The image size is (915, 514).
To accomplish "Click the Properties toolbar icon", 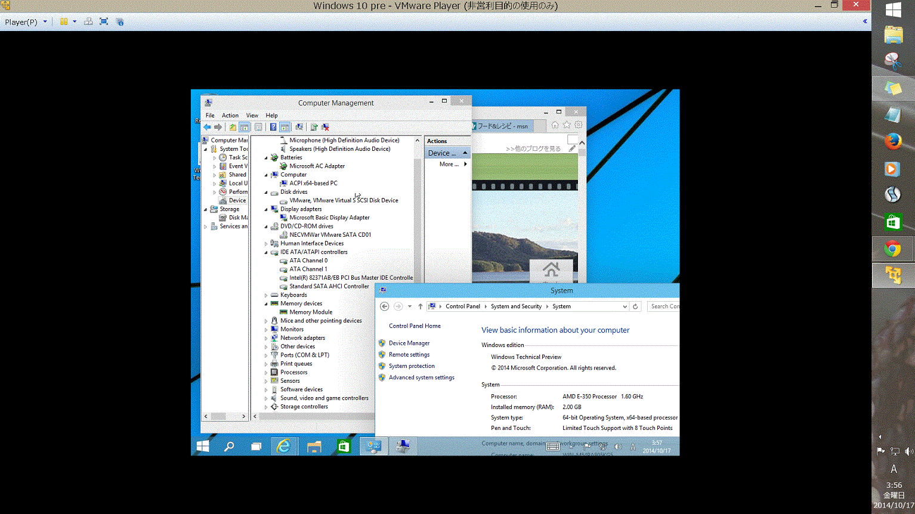I will (258, 127).
